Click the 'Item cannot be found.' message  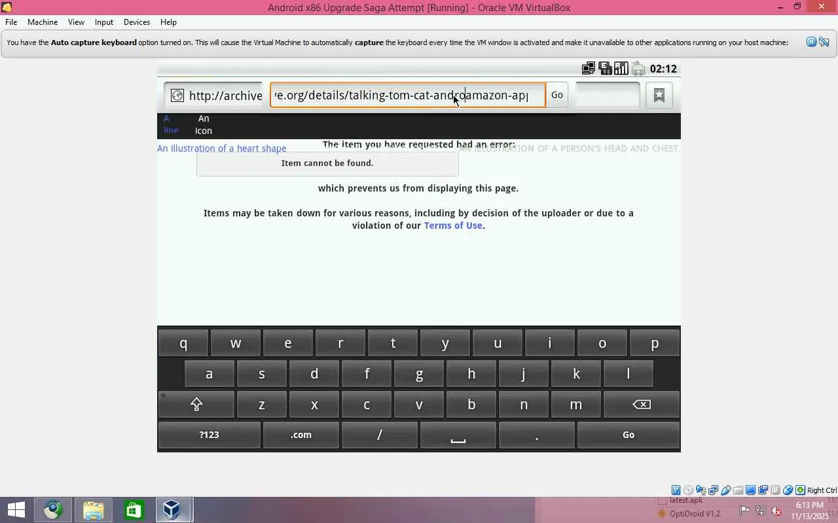pos(327,163)
